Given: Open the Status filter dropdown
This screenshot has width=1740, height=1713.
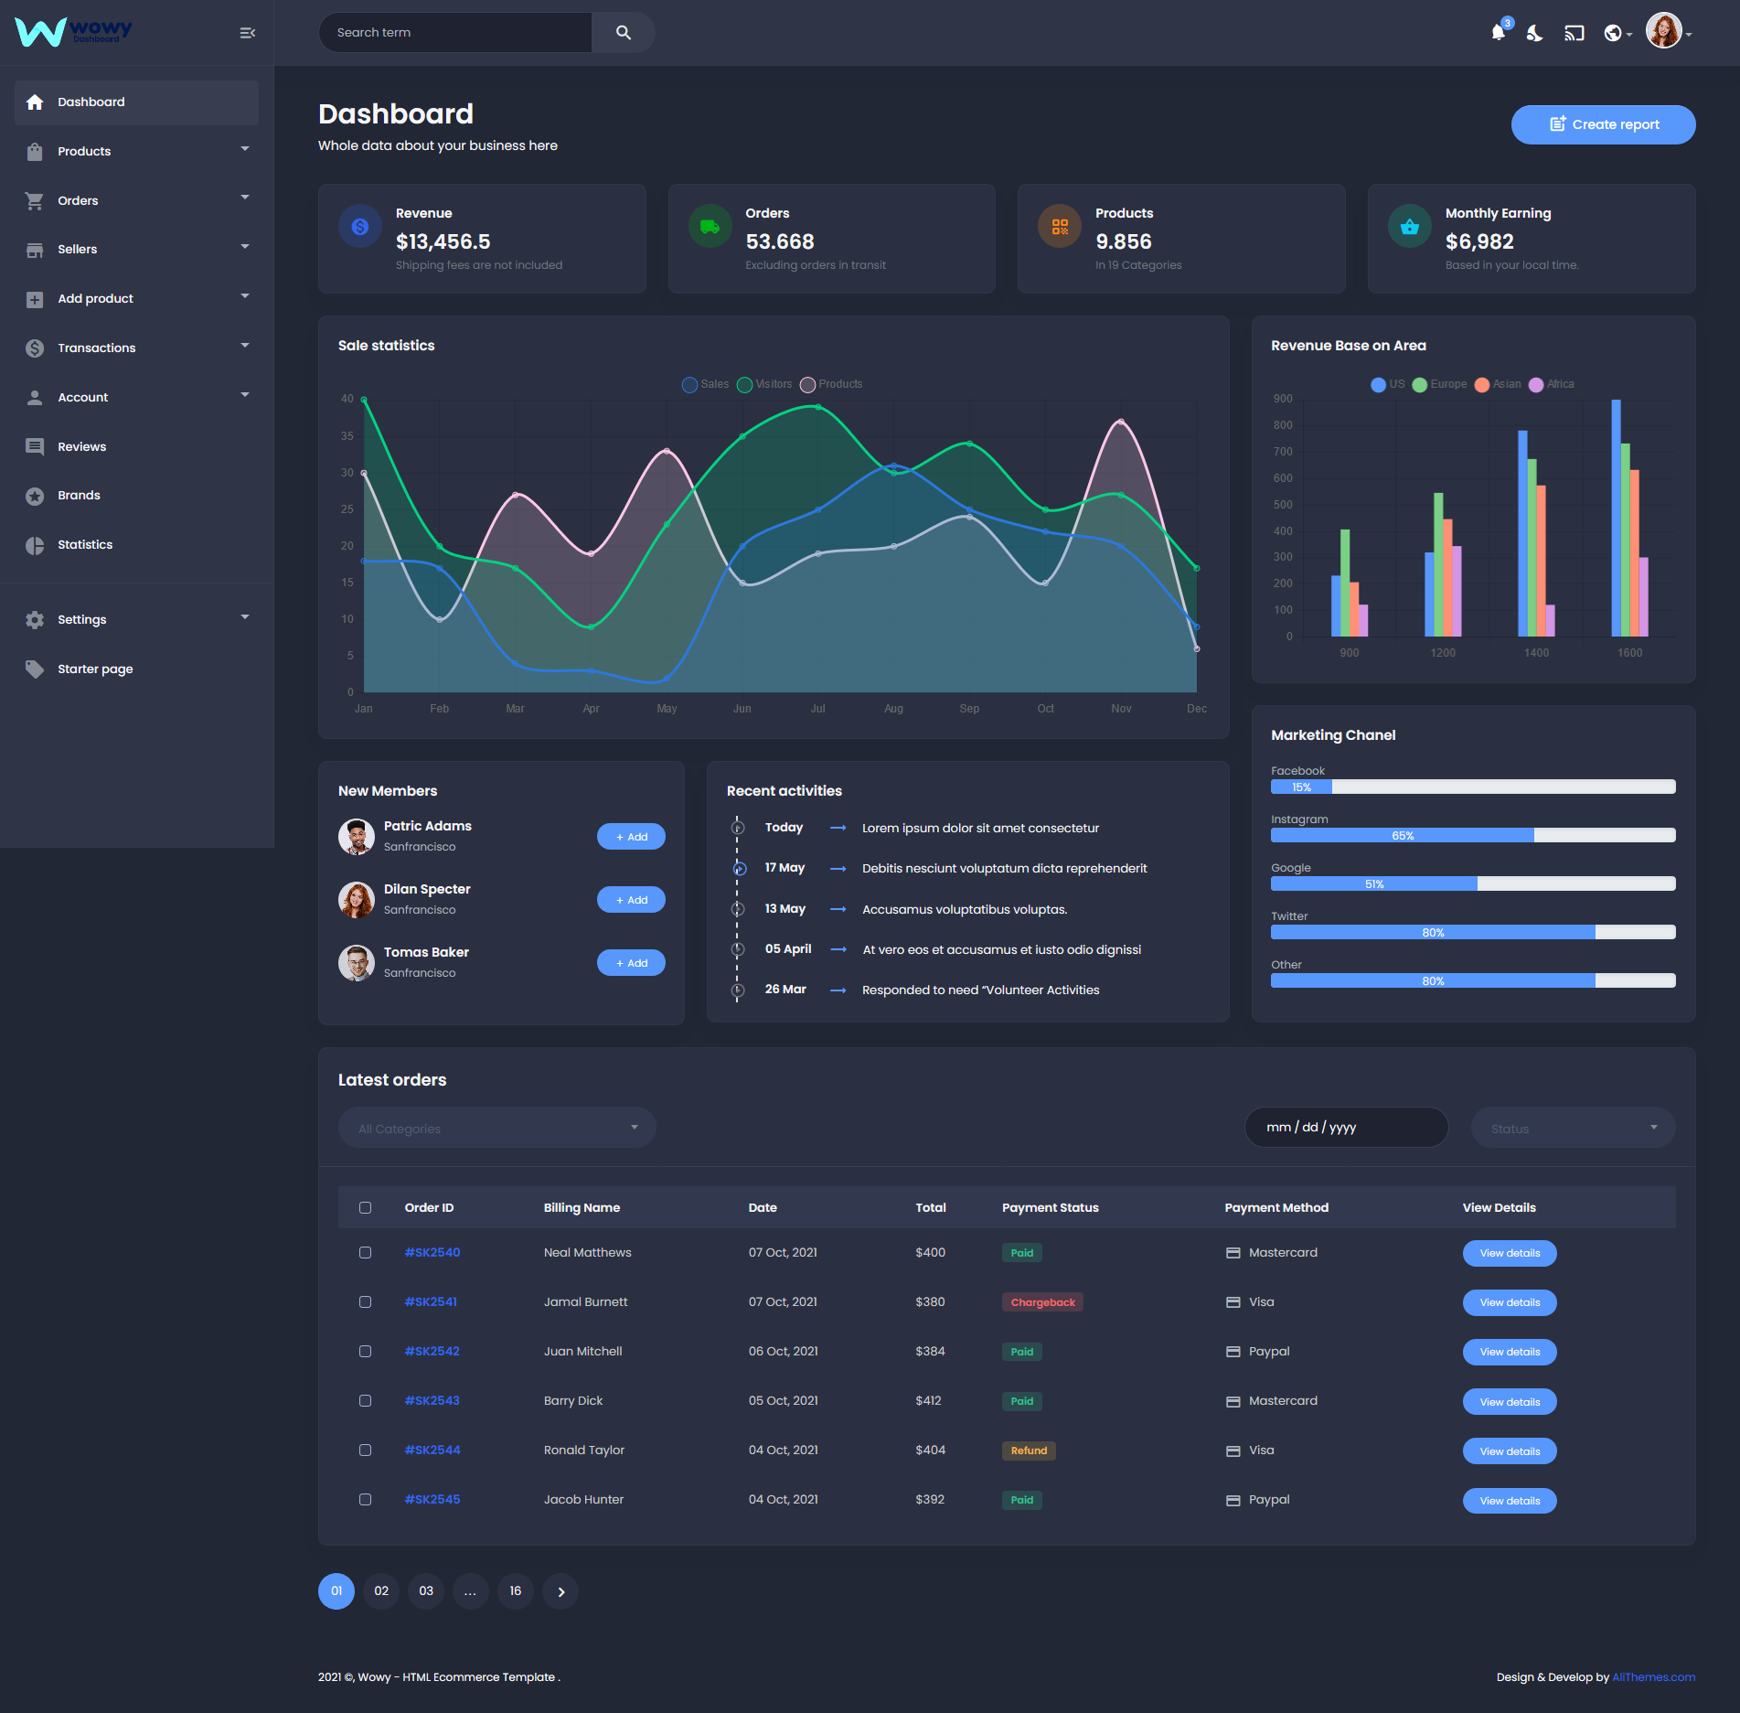Looking at the screenshot, I should (1573, 1128).
